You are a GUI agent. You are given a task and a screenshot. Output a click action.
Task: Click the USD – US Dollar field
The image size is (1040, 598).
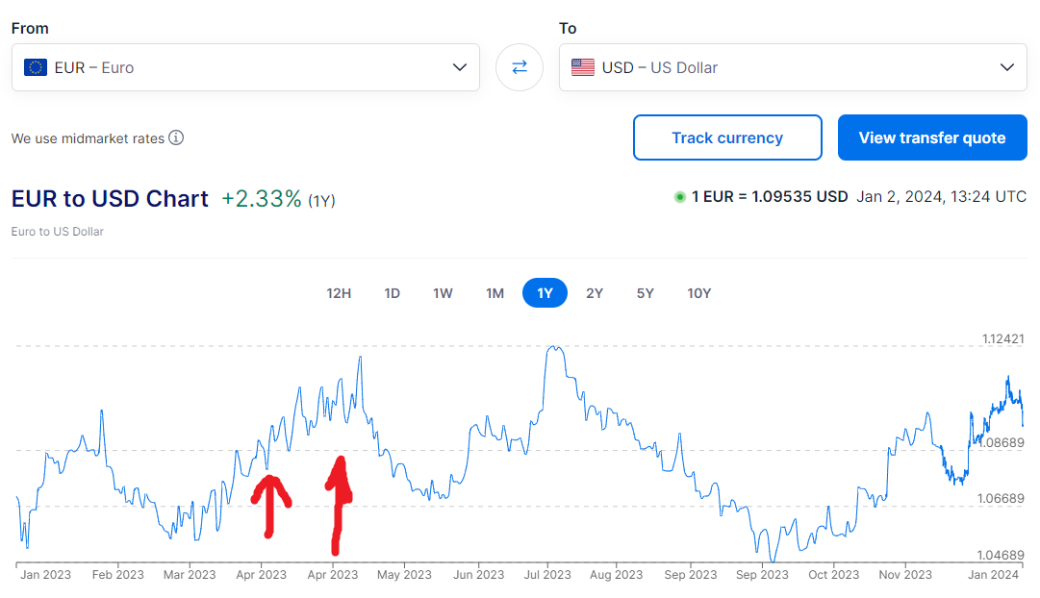click(x=793, y=67)
